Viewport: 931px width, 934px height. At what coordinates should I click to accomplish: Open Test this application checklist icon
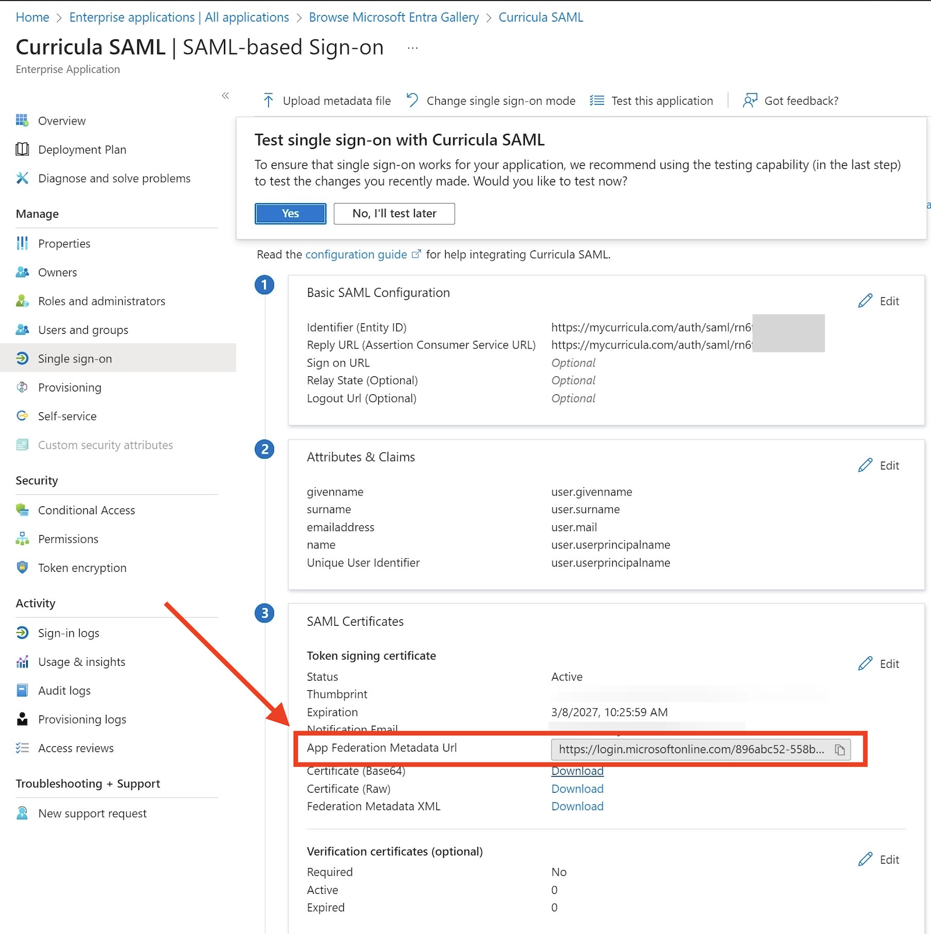pyautogui.click(x=597, y=101)
